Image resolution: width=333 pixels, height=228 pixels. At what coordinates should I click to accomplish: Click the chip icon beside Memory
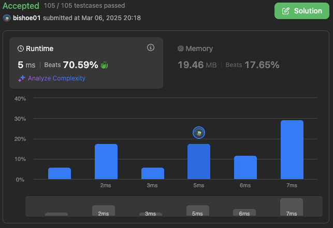[181, 48]
